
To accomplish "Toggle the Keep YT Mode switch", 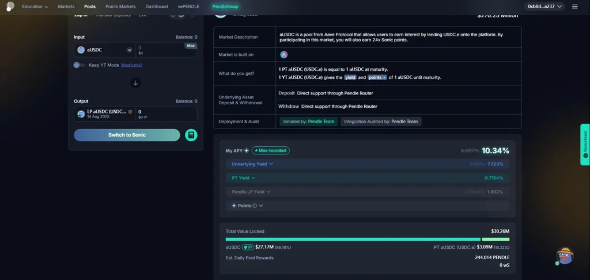I will click(80, 65).
